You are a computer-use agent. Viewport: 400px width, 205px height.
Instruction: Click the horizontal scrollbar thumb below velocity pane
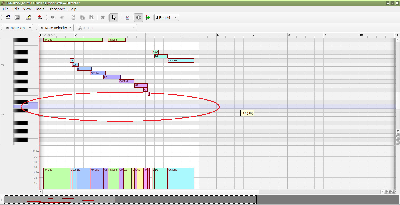pos(151,192)
